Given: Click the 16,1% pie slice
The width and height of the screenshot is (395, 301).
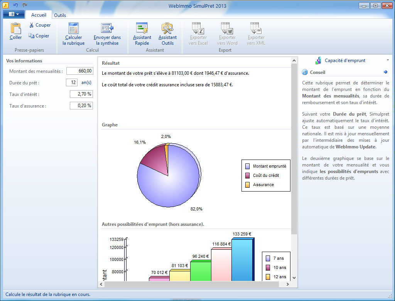Looking at the screenshot, I should point(156,159).
